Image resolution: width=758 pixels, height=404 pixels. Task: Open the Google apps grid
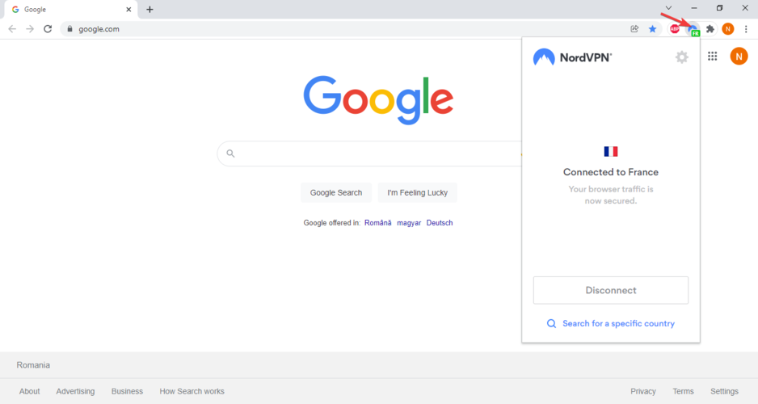click(x=712, y=57)
